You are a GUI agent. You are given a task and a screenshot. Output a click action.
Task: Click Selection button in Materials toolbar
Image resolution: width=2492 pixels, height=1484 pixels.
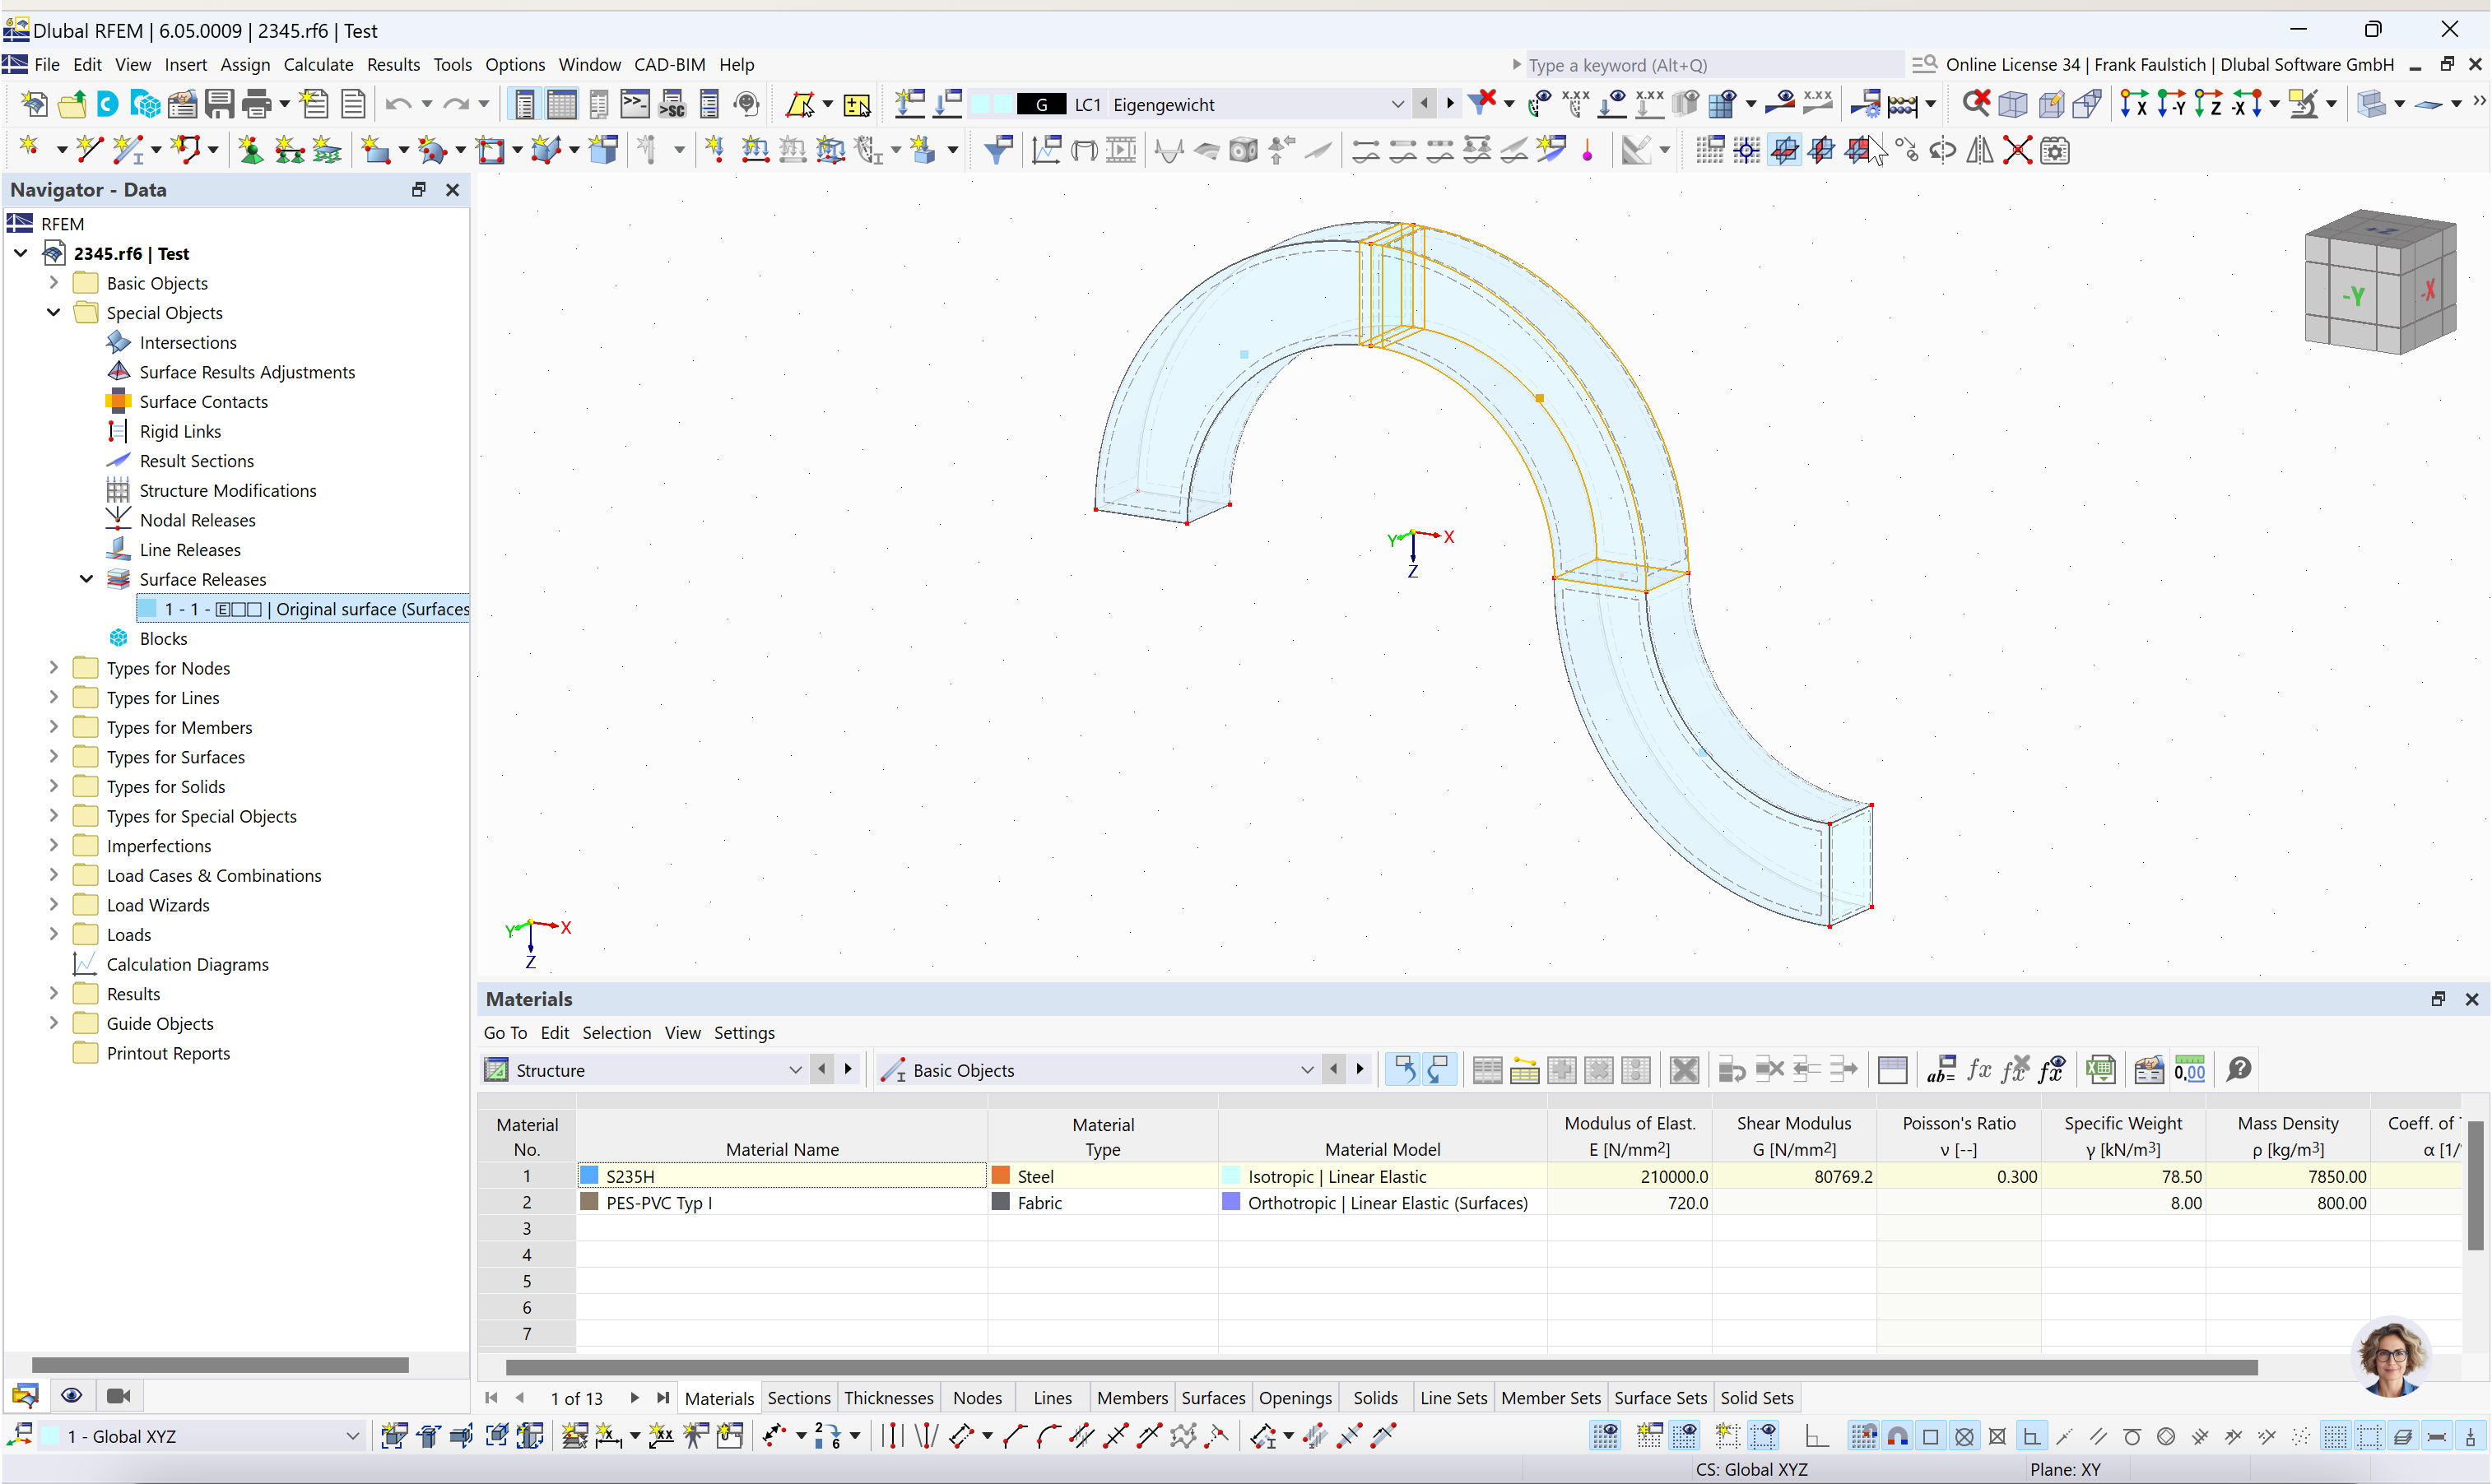[616, 1032]
